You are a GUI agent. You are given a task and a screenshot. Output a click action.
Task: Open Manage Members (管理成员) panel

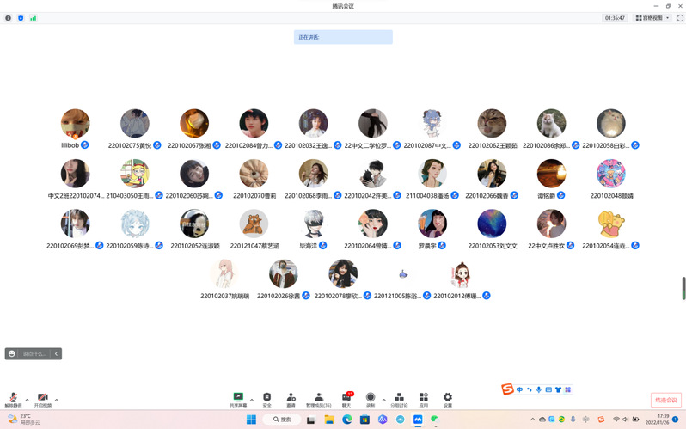point(319,399)
